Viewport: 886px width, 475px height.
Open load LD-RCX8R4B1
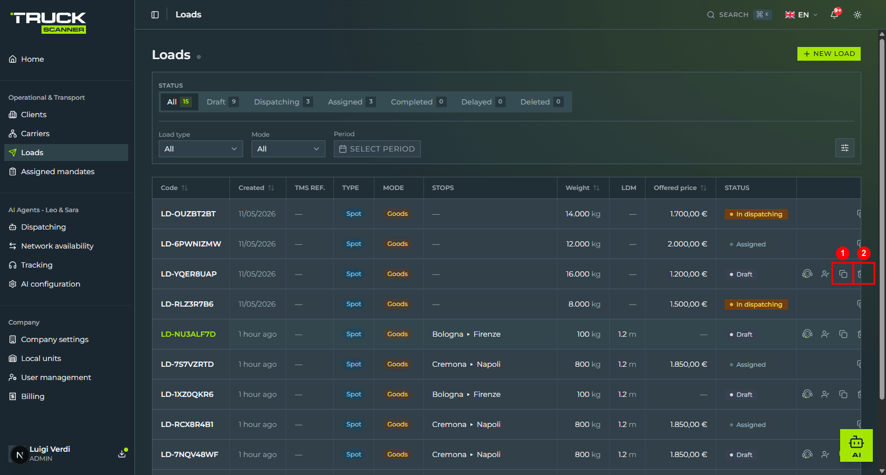click(x=187, y=424)
